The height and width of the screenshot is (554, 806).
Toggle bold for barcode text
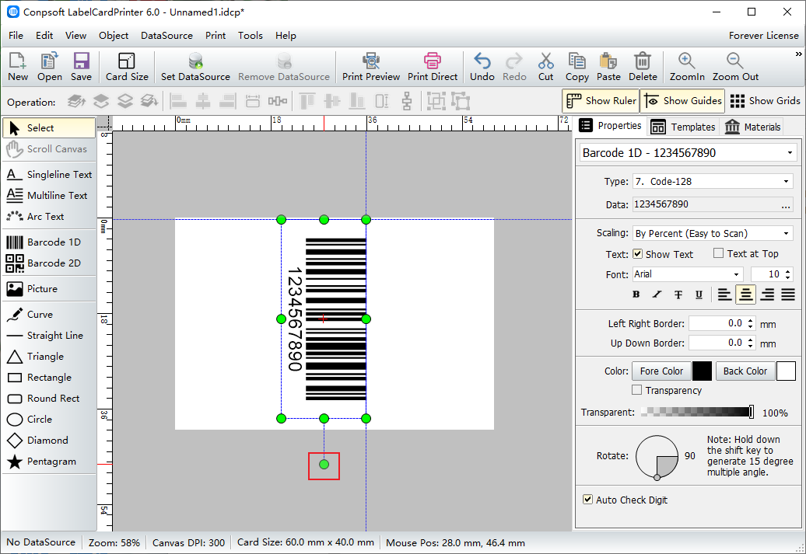[x=636, y=294]
